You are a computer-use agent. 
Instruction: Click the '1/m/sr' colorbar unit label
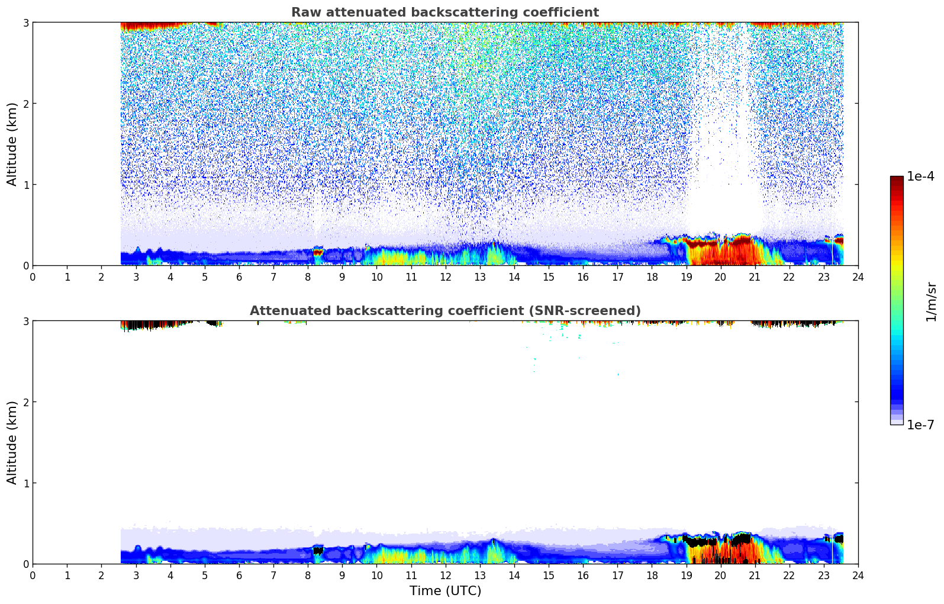[x=931, y=301]
